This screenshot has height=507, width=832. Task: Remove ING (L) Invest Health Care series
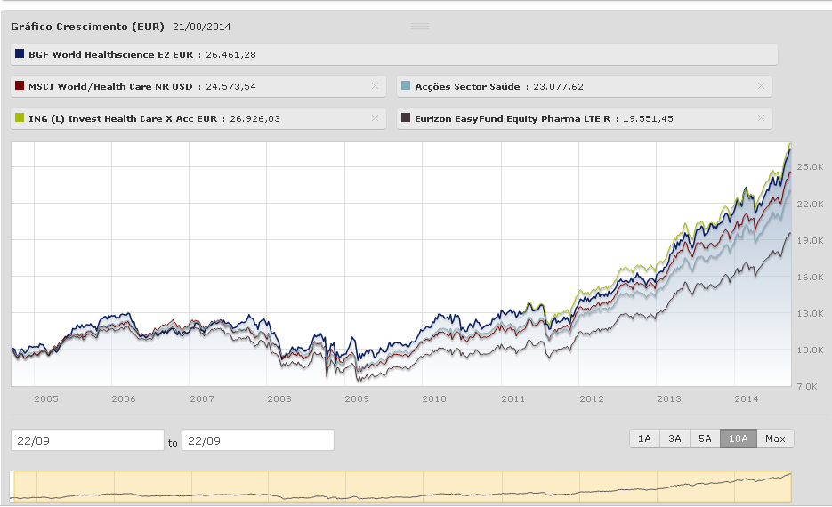(375, 118)
